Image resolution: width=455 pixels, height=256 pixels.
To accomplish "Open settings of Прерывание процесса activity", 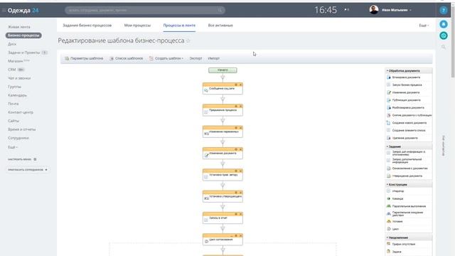I will pos(236,106).
